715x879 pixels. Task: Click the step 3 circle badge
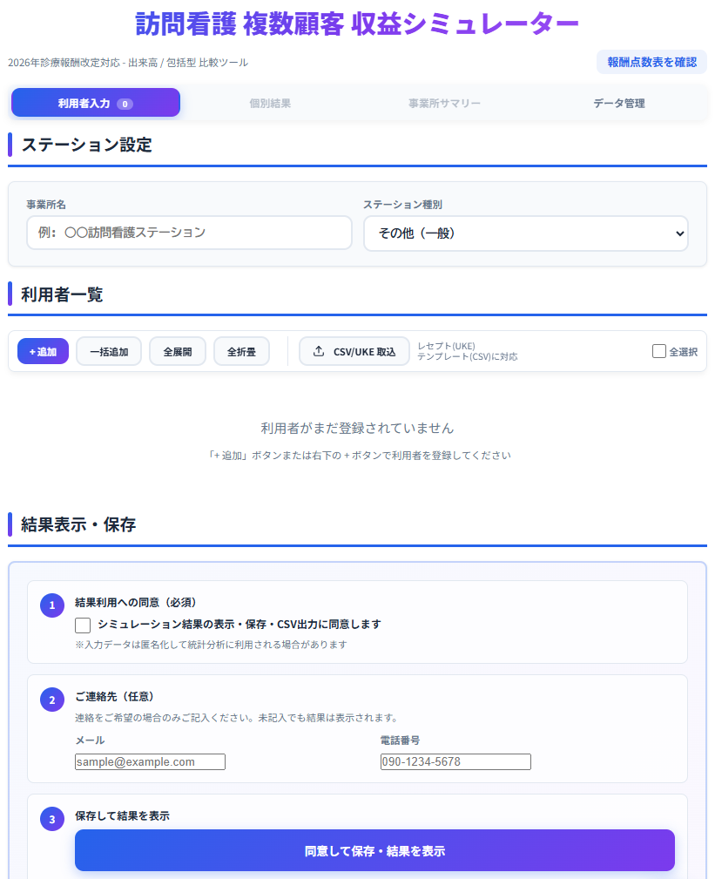pyautogui.click(x=52, y=819)
